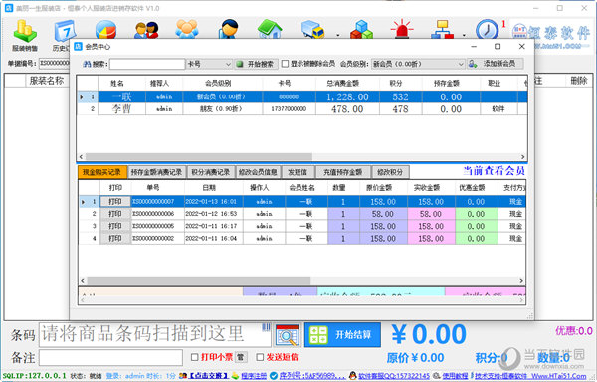Click the 开始搜索 button
The width and height of the screenshot is (597, 382).
(257, 64)
